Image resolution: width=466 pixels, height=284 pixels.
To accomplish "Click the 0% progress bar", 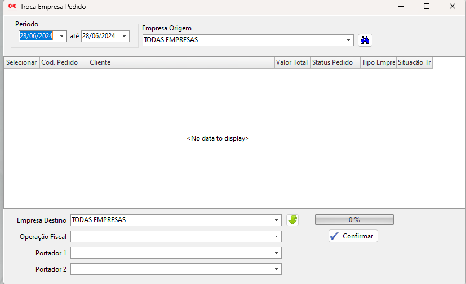I will tap(354, 220).
